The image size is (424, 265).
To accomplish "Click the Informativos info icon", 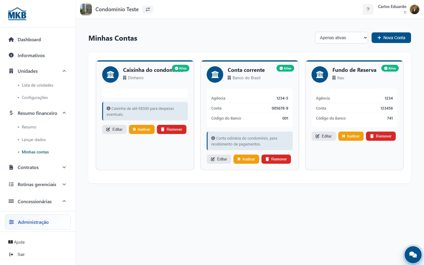I will click(x=11, y=55).
